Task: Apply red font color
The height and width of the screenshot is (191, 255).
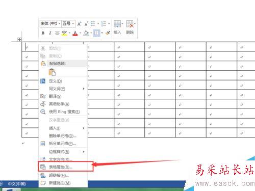Action: [x=75, y=33]
